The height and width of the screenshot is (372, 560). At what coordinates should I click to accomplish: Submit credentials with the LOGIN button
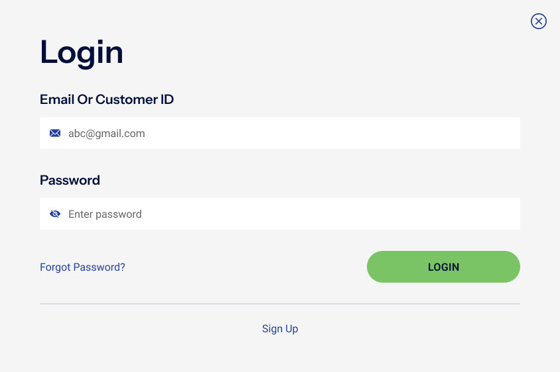(x=443, y=267)
